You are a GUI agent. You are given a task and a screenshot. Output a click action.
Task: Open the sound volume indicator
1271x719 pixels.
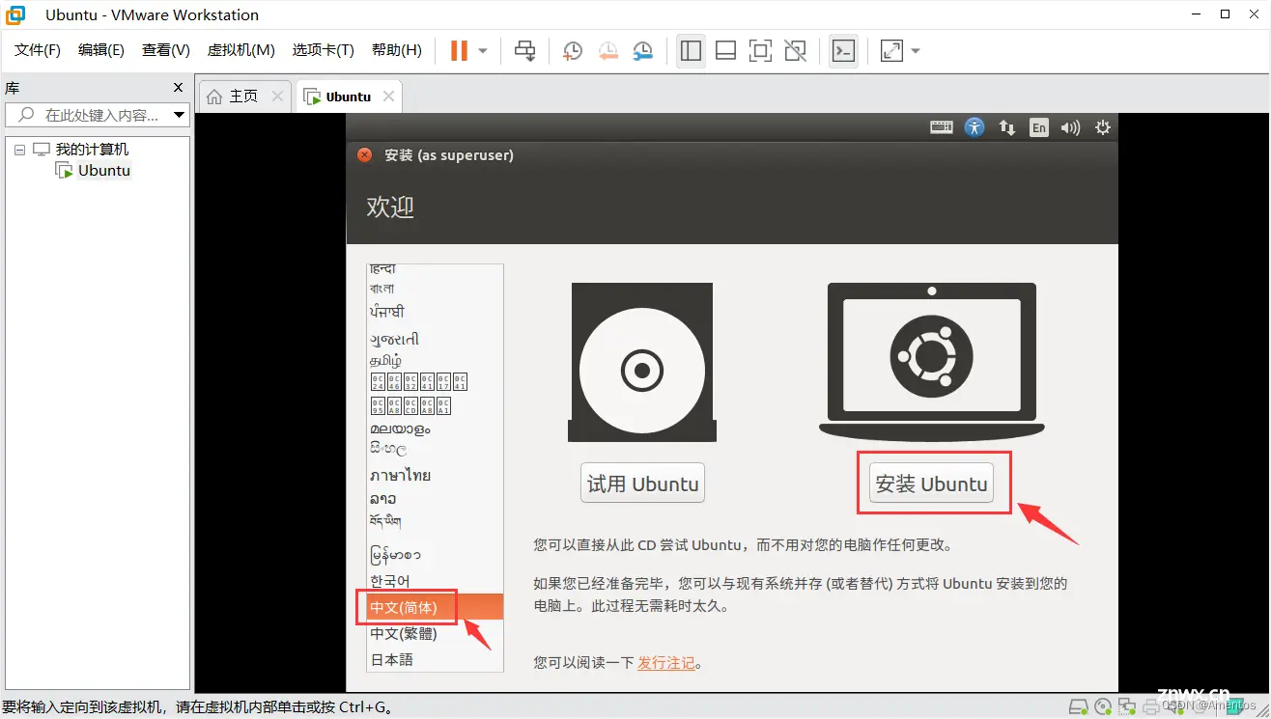click(1070, 127)
